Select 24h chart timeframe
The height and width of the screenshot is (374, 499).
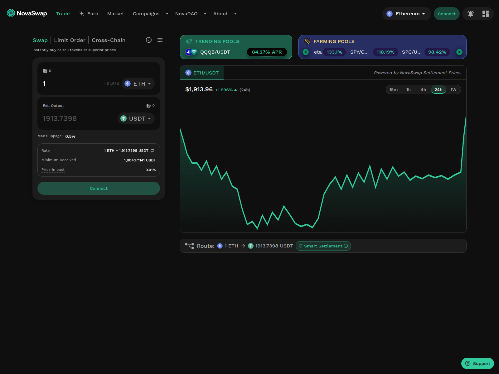pos(438,89)
